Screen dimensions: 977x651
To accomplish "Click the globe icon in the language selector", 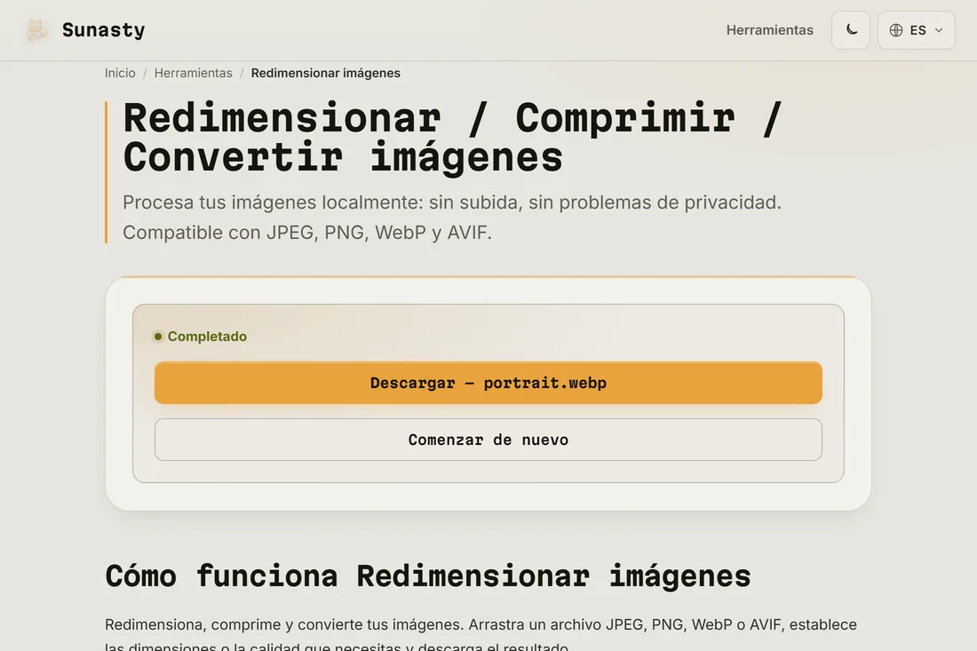I will [896, 30].
